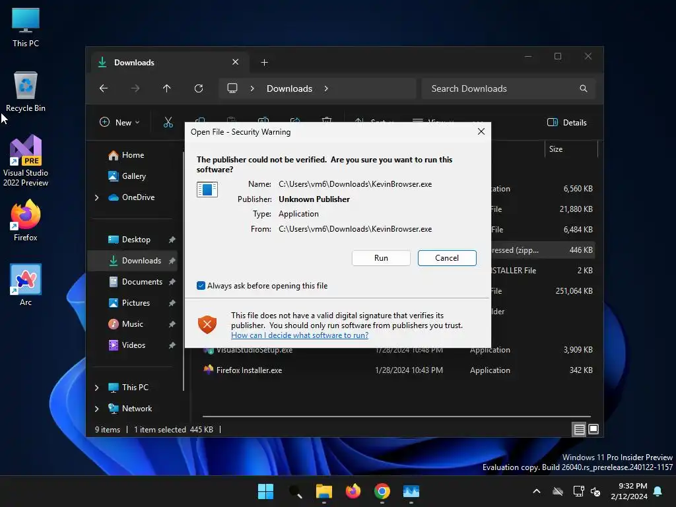Viewport: 676px width, 507px height.
Task: Click Cancel in the Security Warning dialog
Action: click(447, 258)
